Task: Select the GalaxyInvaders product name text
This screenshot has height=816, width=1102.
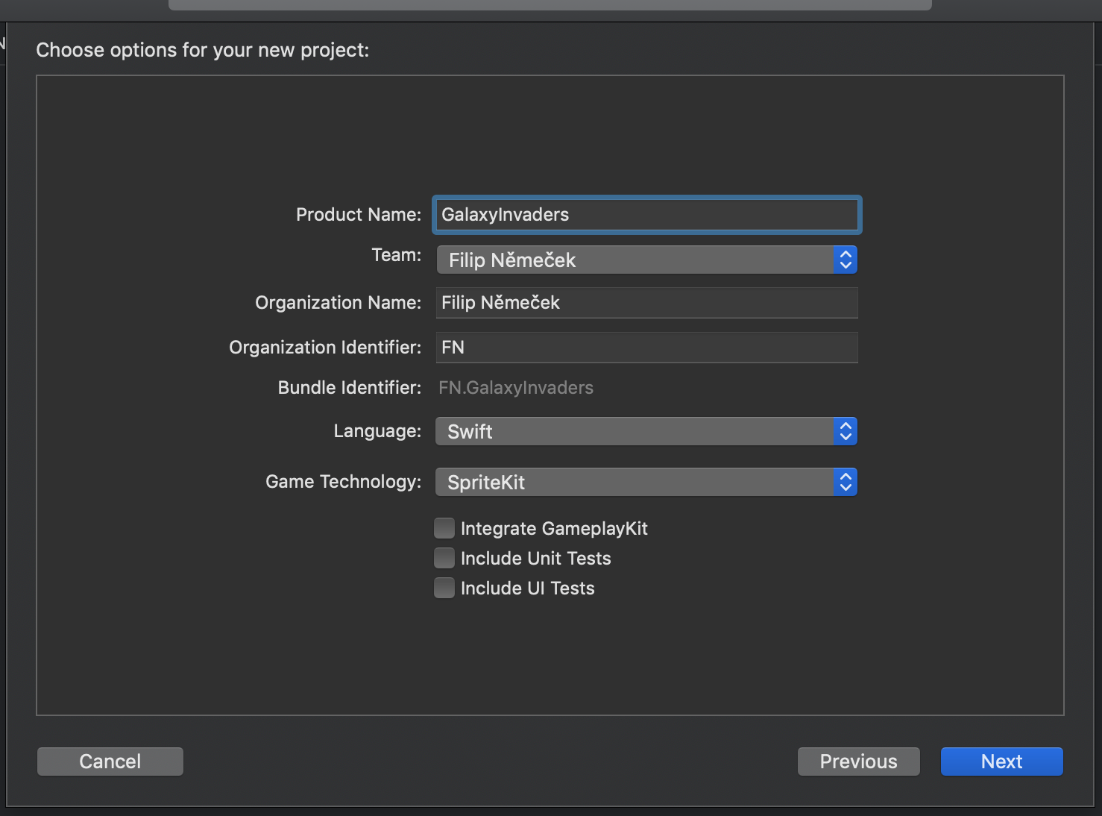Action: coord(504,214)
